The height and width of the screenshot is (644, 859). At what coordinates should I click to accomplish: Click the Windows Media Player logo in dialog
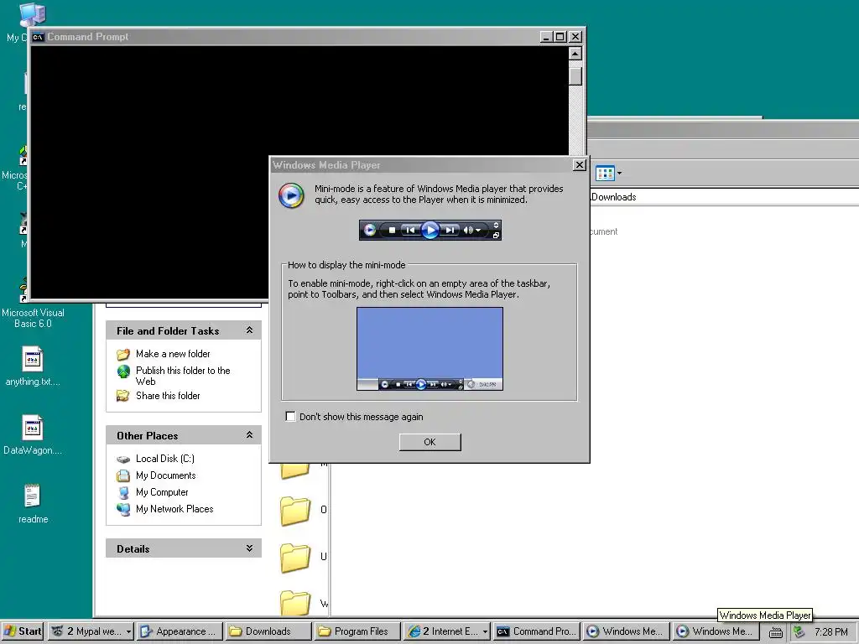(x=291, y=195)
